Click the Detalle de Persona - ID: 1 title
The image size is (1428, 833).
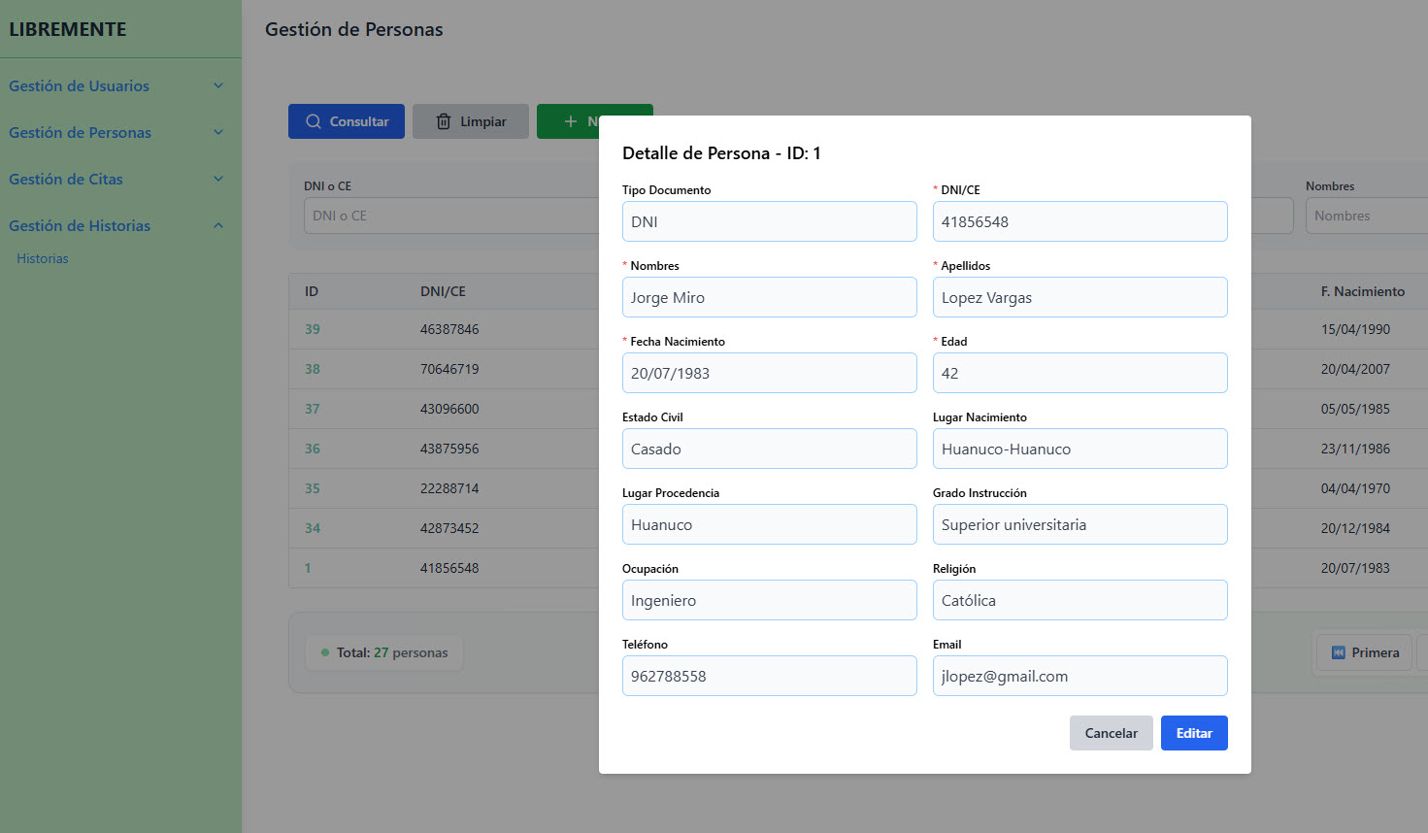(x=721, y=153)
